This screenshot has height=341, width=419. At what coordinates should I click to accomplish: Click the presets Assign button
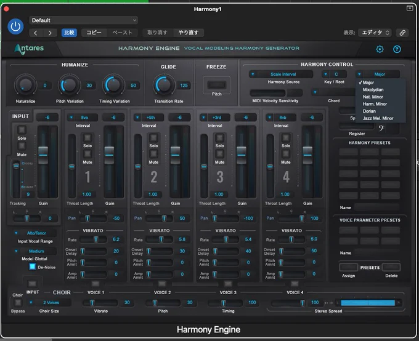point(349,267)
